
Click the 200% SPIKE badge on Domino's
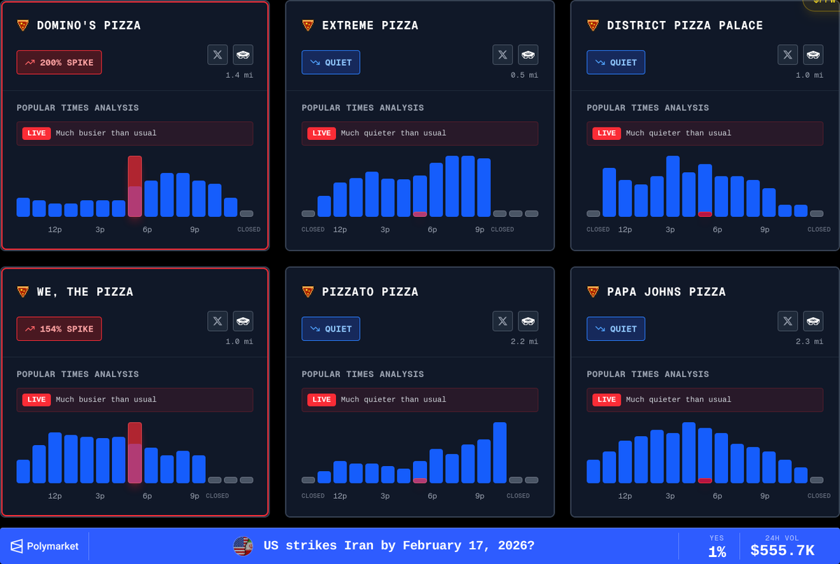click(59, 62)
